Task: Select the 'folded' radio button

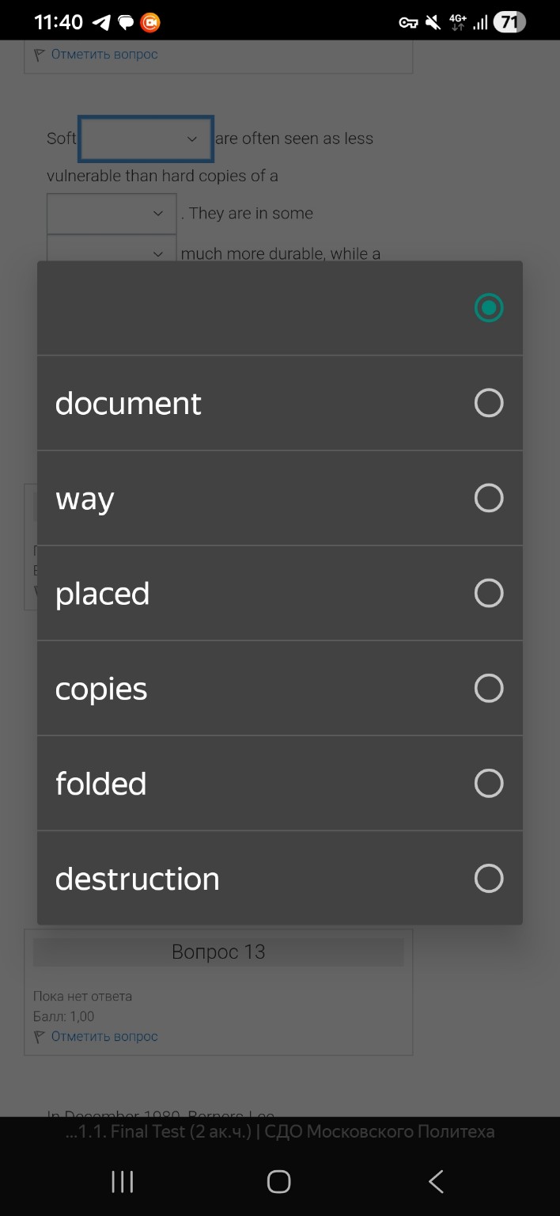Action: click(488, 783)
